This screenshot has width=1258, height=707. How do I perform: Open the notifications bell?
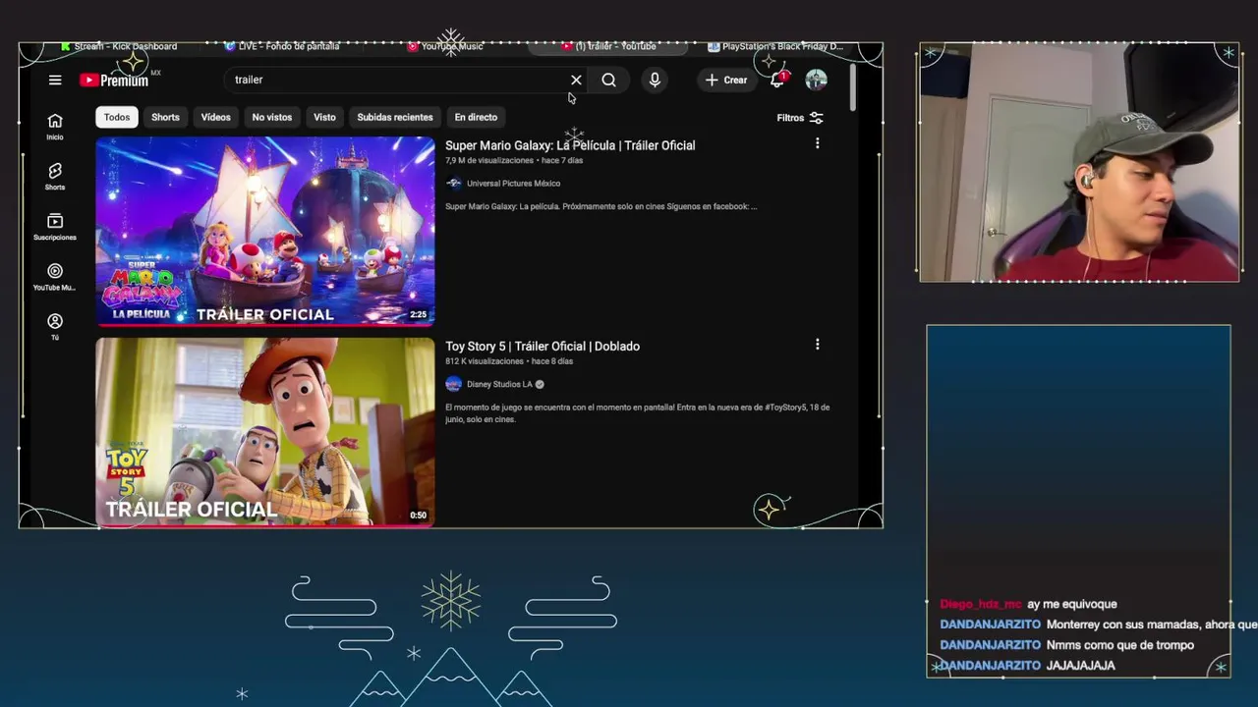click(x=777, y=81)
